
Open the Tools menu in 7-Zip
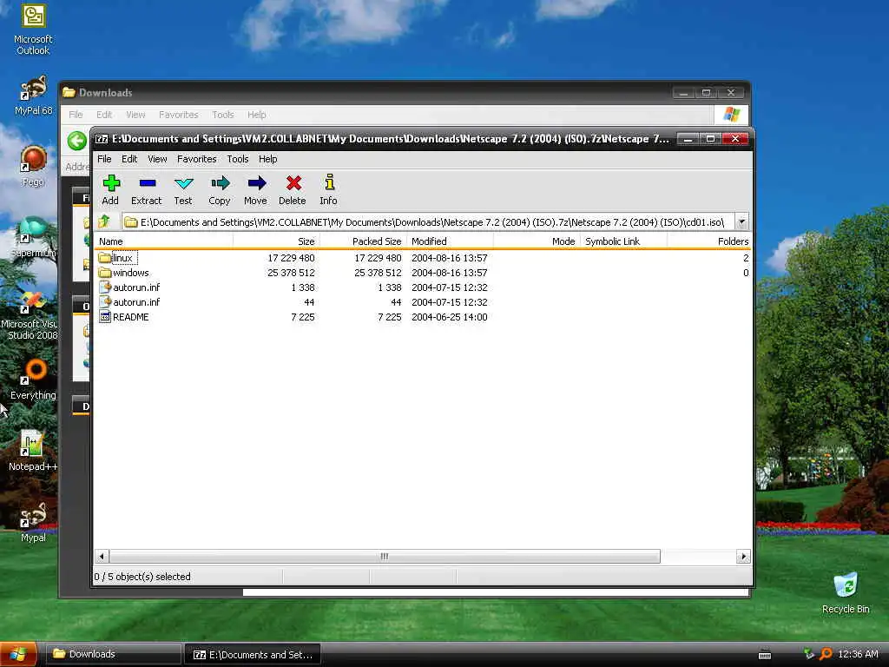click(x=238, y=159)
